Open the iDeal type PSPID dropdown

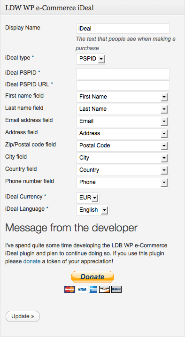click(x=91, y=59)
